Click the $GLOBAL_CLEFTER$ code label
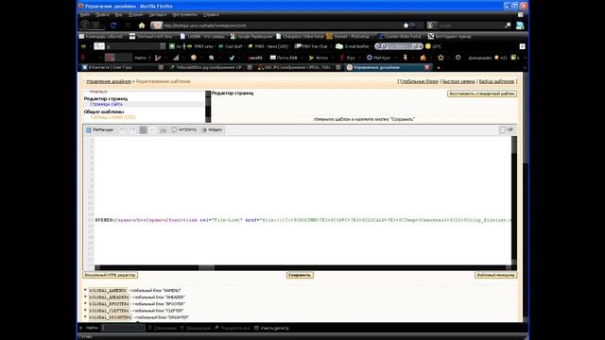This screenshot has height=340, width=605. pyautogui.click(x=109, y=311)
